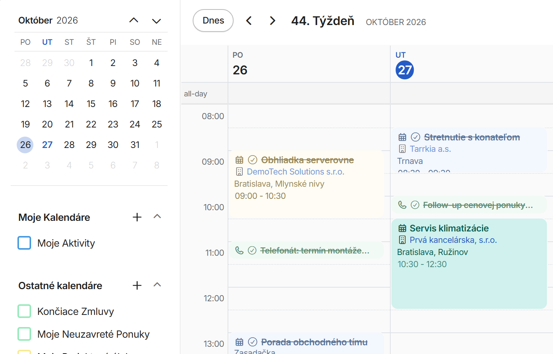
Task: Open the DemoTech Solutions s.r.o. link
Action: coord(295,172)
